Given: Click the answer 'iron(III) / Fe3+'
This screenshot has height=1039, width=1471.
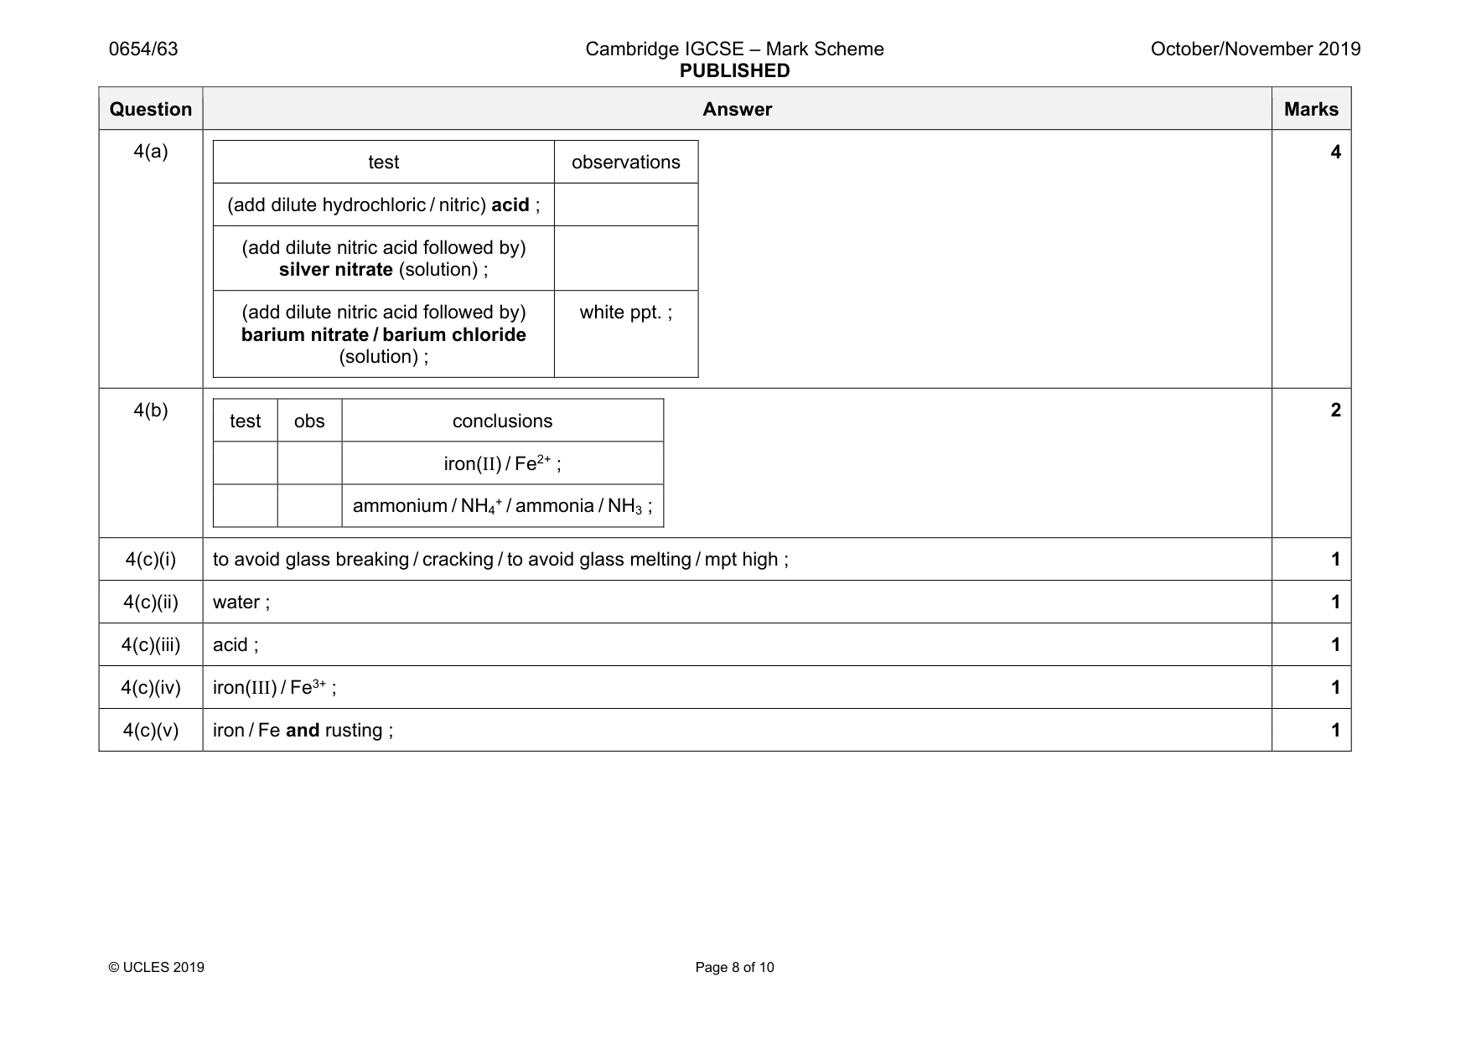Looking at the screenshot, I should coord(274,687).
